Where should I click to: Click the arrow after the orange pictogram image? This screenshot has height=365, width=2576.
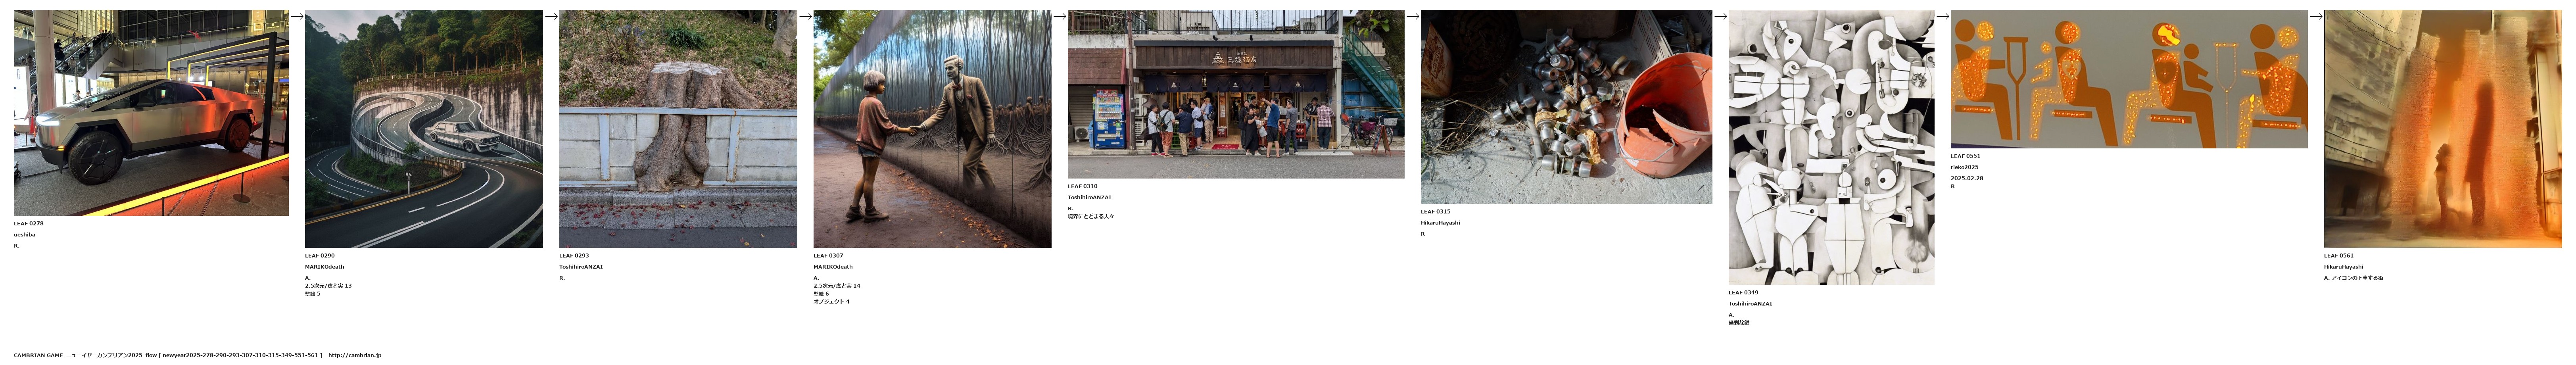click(2315, 16)
